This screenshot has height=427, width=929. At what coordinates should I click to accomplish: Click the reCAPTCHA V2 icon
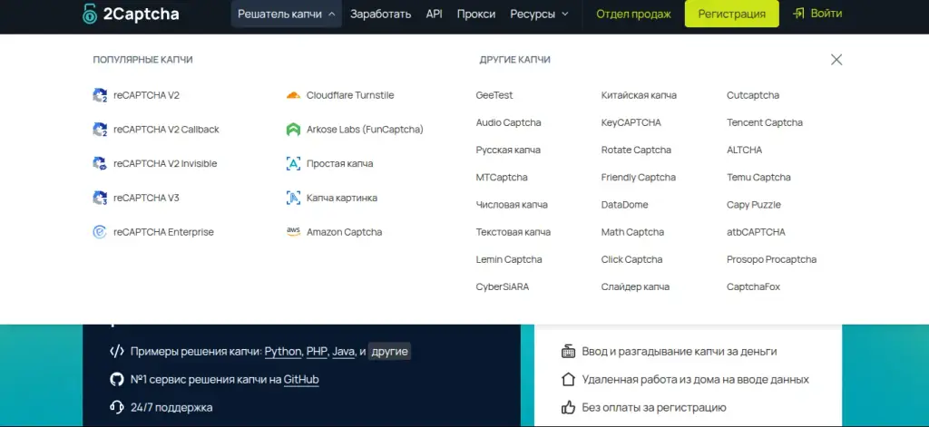point(100,95)
